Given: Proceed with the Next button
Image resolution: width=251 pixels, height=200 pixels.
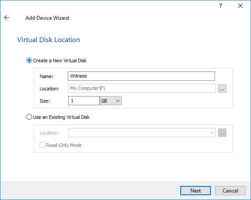Looking at the screenshot, I should (x=196, y=191).
